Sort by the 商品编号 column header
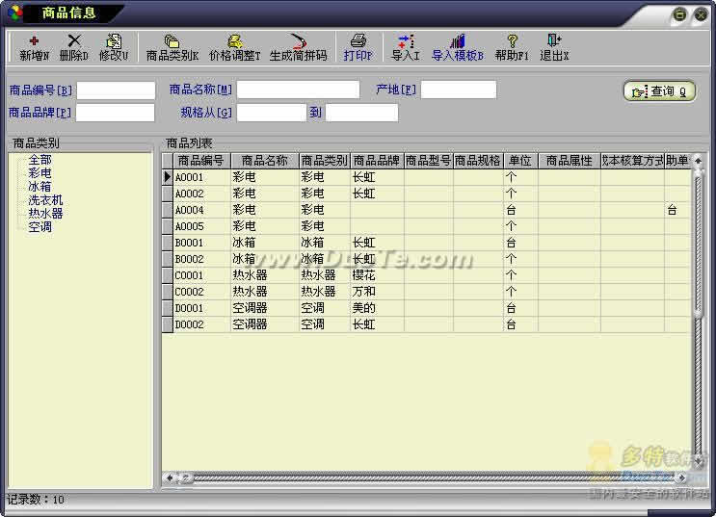The width and height of the screenshot is (716, 517). (200, 161)
